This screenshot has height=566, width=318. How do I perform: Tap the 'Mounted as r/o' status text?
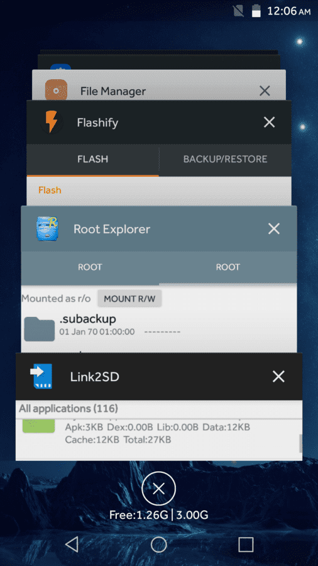[56, 299]
